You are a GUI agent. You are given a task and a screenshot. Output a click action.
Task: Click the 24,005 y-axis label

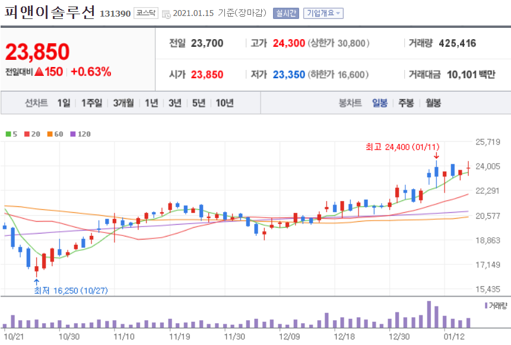(487, 167)
